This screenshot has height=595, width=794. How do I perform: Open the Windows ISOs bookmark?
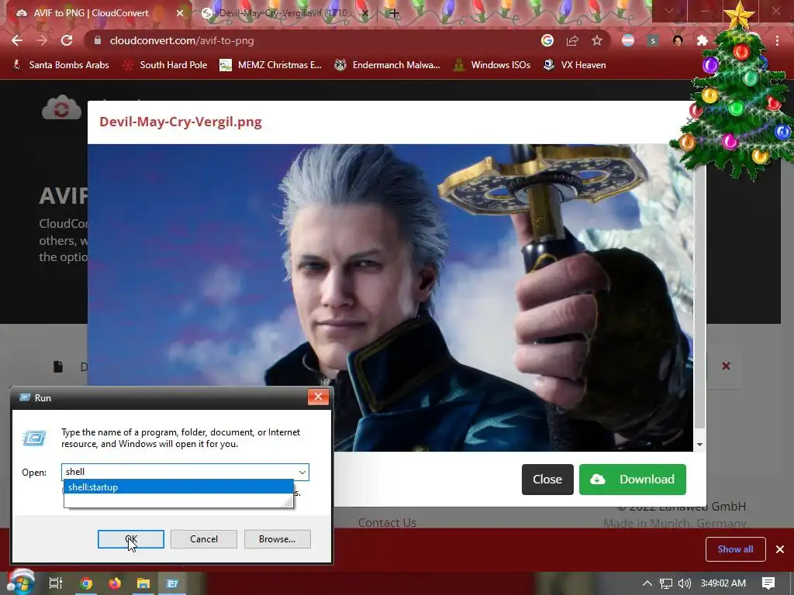pyautogui.click(x=492, y=65)
